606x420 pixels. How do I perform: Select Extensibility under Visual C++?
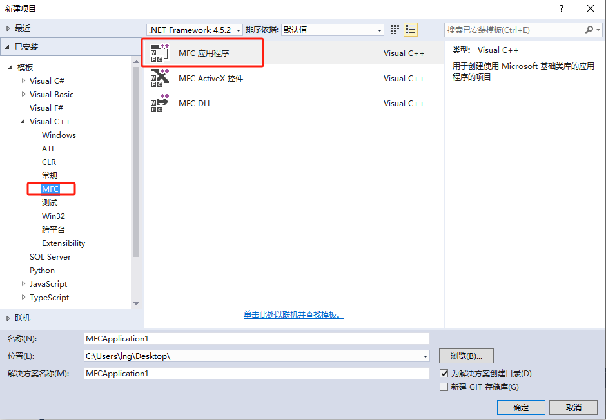pyautogui.click(x=63, y=243)
